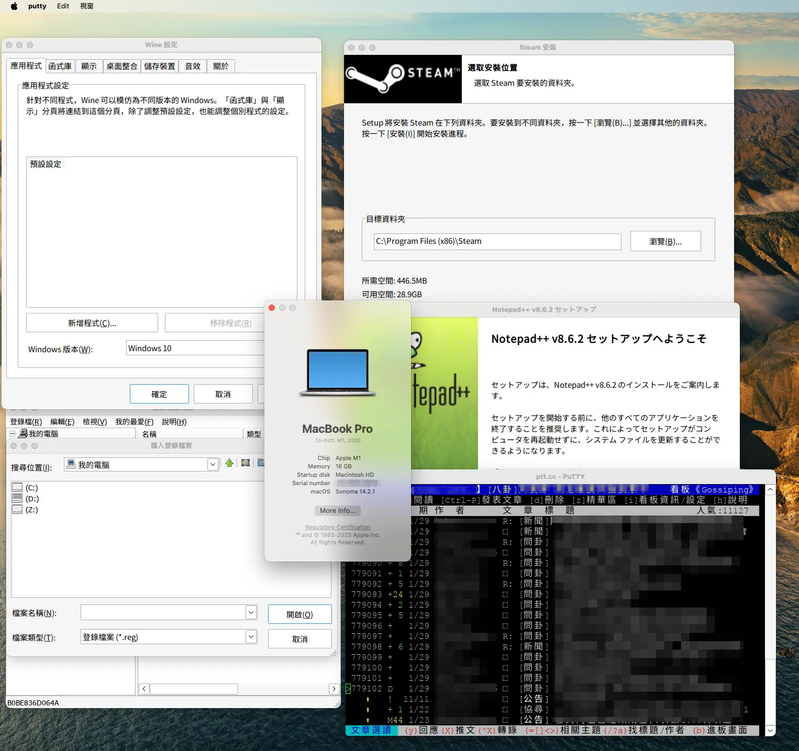Image resolution: width=799 pixels, height=751 pixels.
Task: Switch to the 儲存裝置 tab
Action: 160,66
